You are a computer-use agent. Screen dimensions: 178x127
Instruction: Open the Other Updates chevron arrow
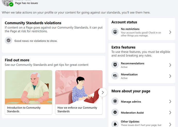(x=170, y=124)
